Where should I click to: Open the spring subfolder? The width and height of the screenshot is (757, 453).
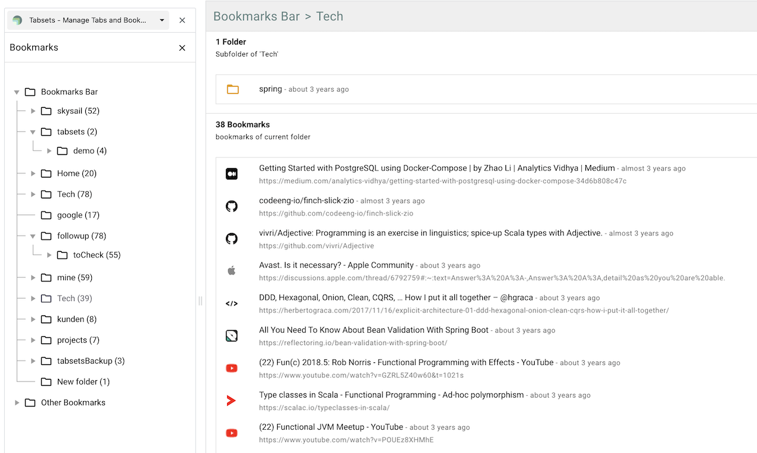271,89
